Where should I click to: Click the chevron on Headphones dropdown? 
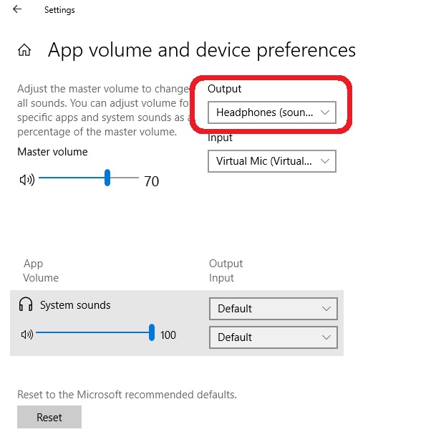325,112
